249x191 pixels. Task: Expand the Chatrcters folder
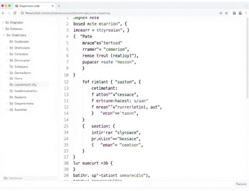coord(4,35)
